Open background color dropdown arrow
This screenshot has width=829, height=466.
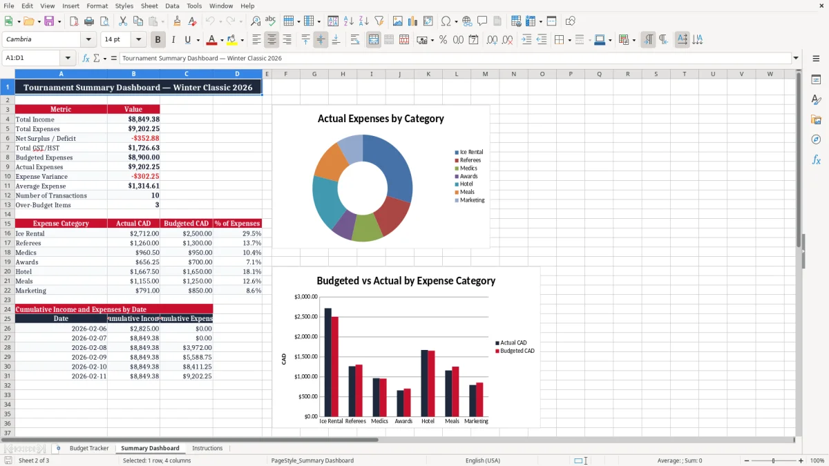tap(242, 40)
